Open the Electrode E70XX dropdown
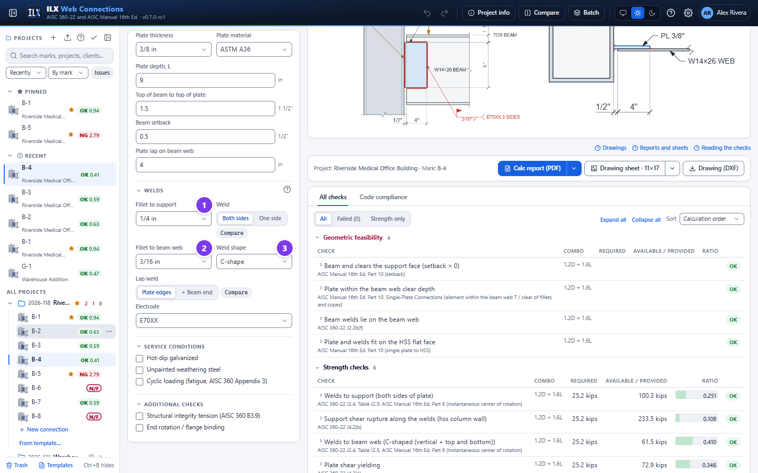Image resolution: width=758 pixels, height=473 pixels. click(x=214, y=321)
